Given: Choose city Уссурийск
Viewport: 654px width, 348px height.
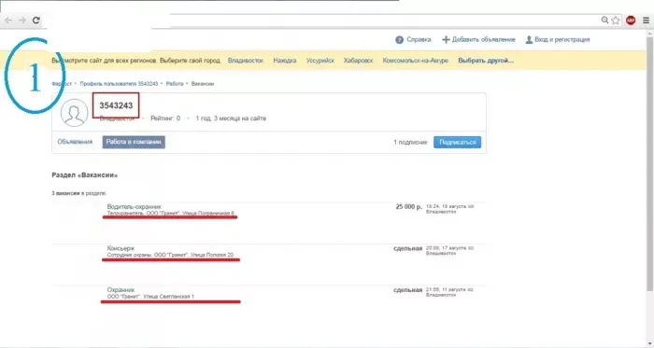Looking at the screenshot, I should click(x=320, y=61).
